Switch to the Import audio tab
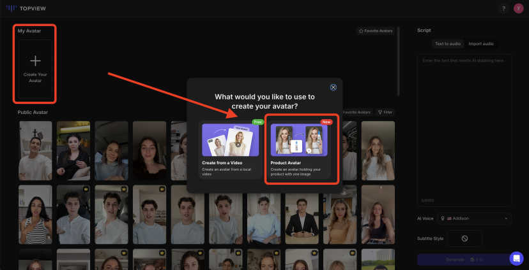This screenshot has height=270, width=529. [480, 44]
